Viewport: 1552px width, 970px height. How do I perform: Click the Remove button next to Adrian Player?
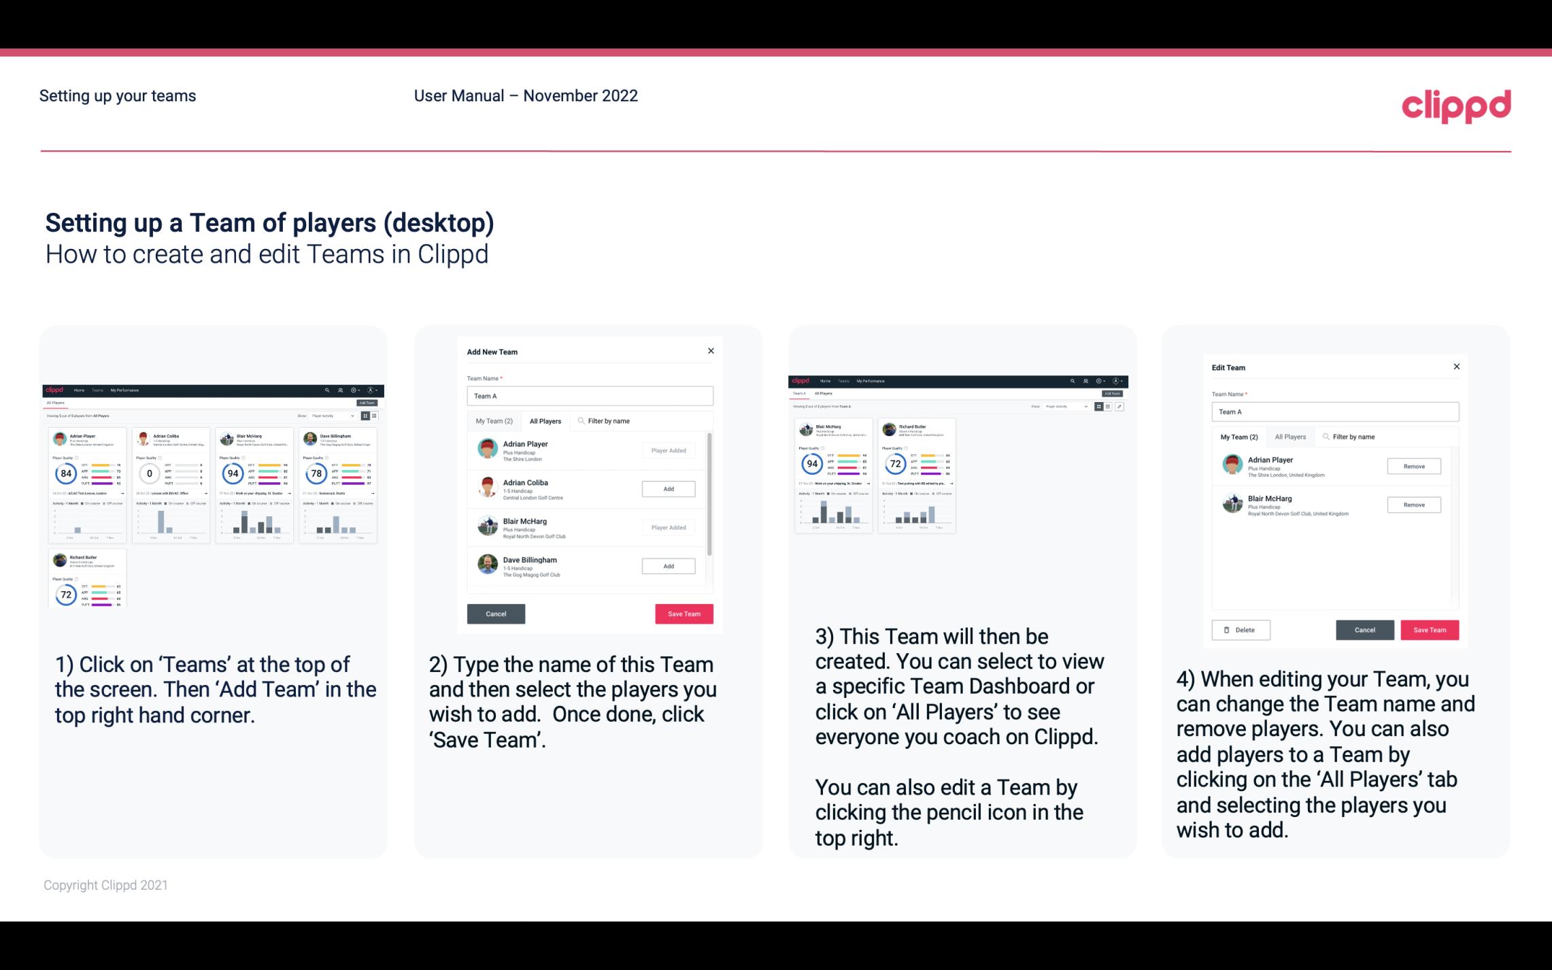[x=1413, y=466]
